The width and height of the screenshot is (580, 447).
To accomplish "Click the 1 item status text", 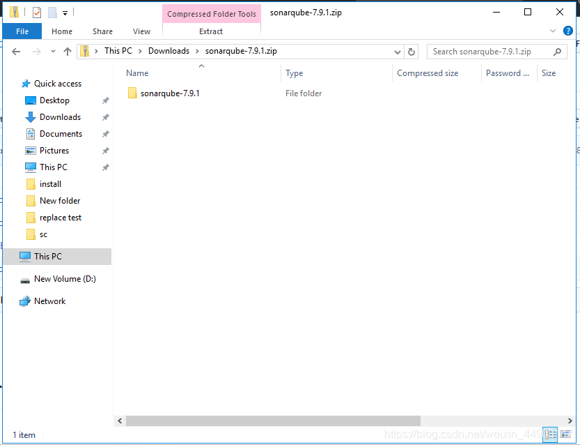I will pos(24,434).
